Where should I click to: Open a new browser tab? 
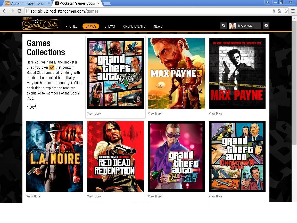point(107,3)
